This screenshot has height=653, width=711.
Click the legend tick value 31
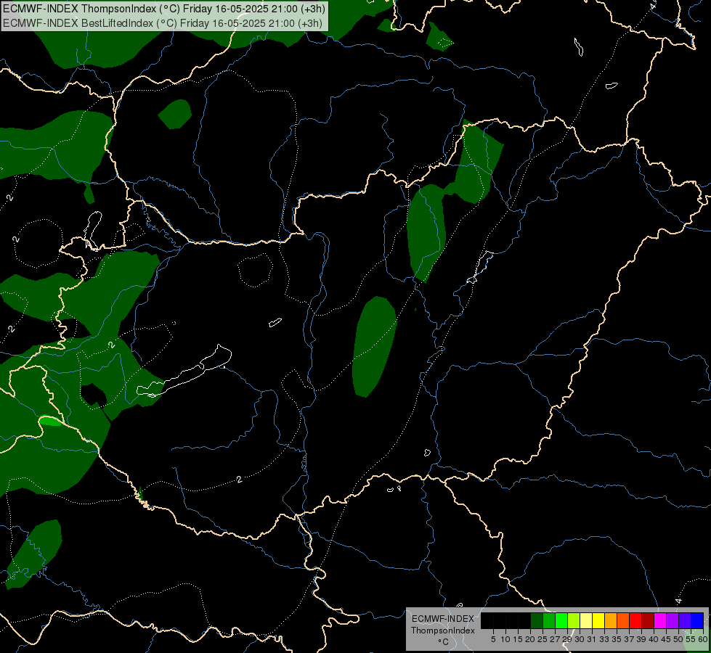point(592,639)
